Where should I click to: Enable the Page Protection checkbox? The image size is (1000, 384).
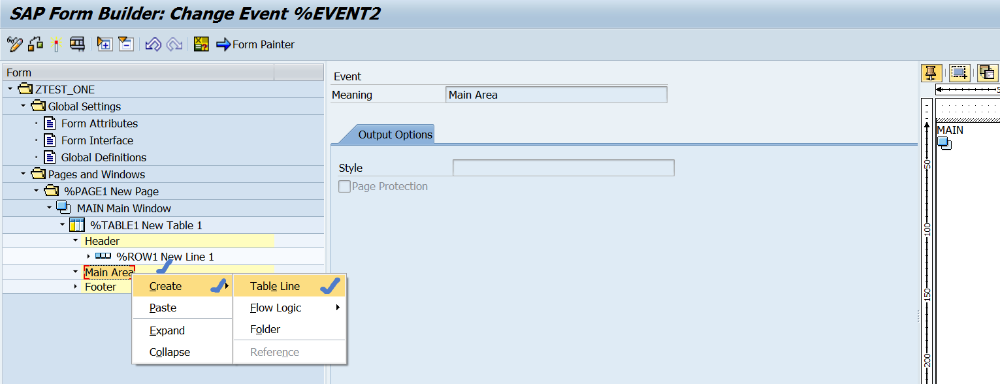[x=344, y=186]
